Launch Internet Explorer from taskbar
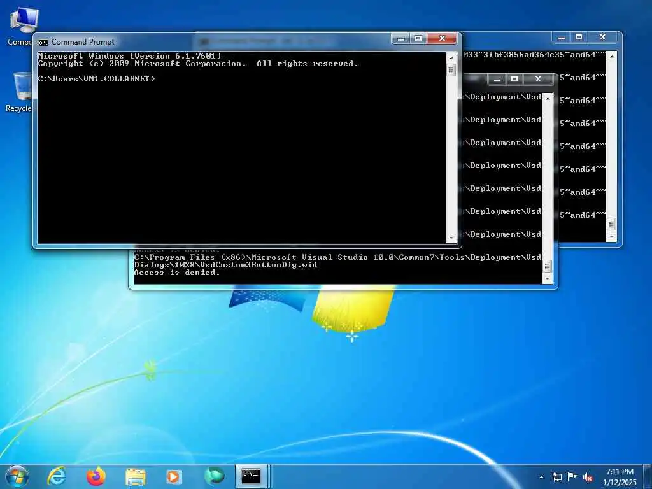This screenshot has height=489, width=652. [57, 476]
